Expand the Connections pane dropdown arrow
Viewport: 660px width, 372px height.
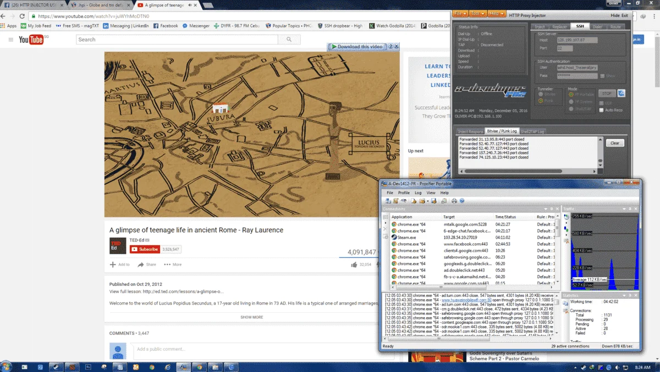tap(546, 209)
